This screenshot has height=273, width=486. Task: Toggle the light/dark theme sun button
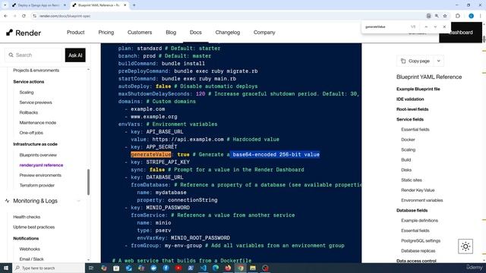[465, 246]
